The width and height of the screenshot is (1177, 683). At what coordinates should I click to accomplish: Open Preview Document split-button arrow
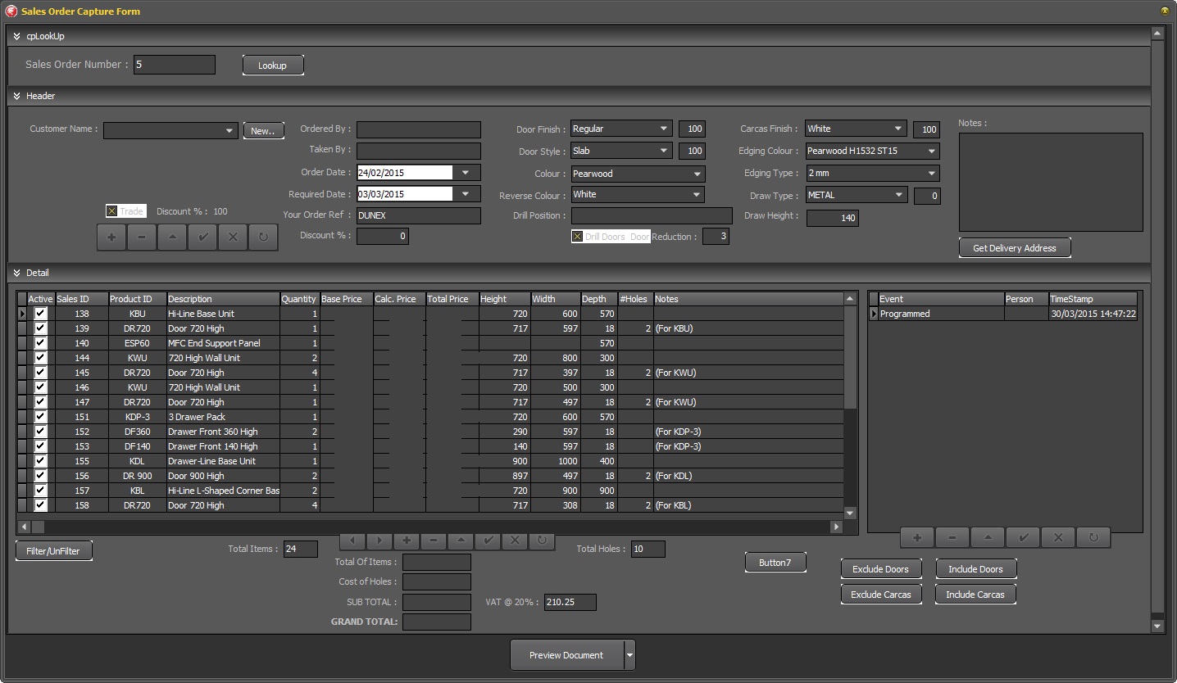[x=629, y=655]
